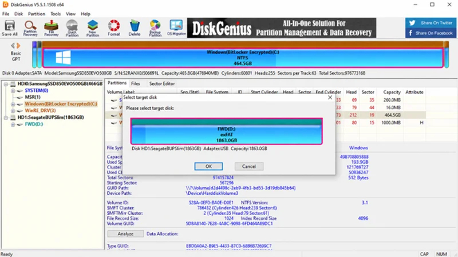This screenshot has height=257, width=458.
Task: Create a New Partition from toolbar
Action: tap(93, 28)
